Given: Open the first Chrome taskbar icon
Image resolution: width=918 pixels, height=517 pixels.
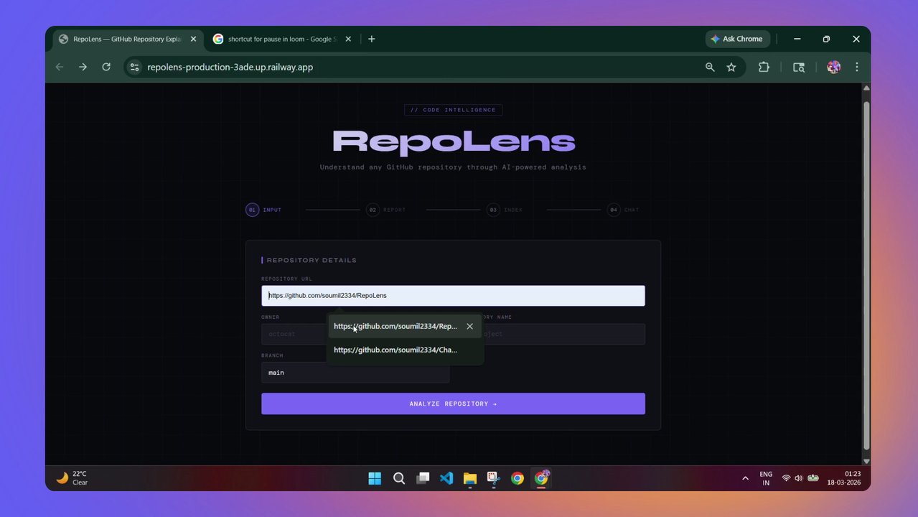Looking at the screenshot, I should [x=517, y=478].
